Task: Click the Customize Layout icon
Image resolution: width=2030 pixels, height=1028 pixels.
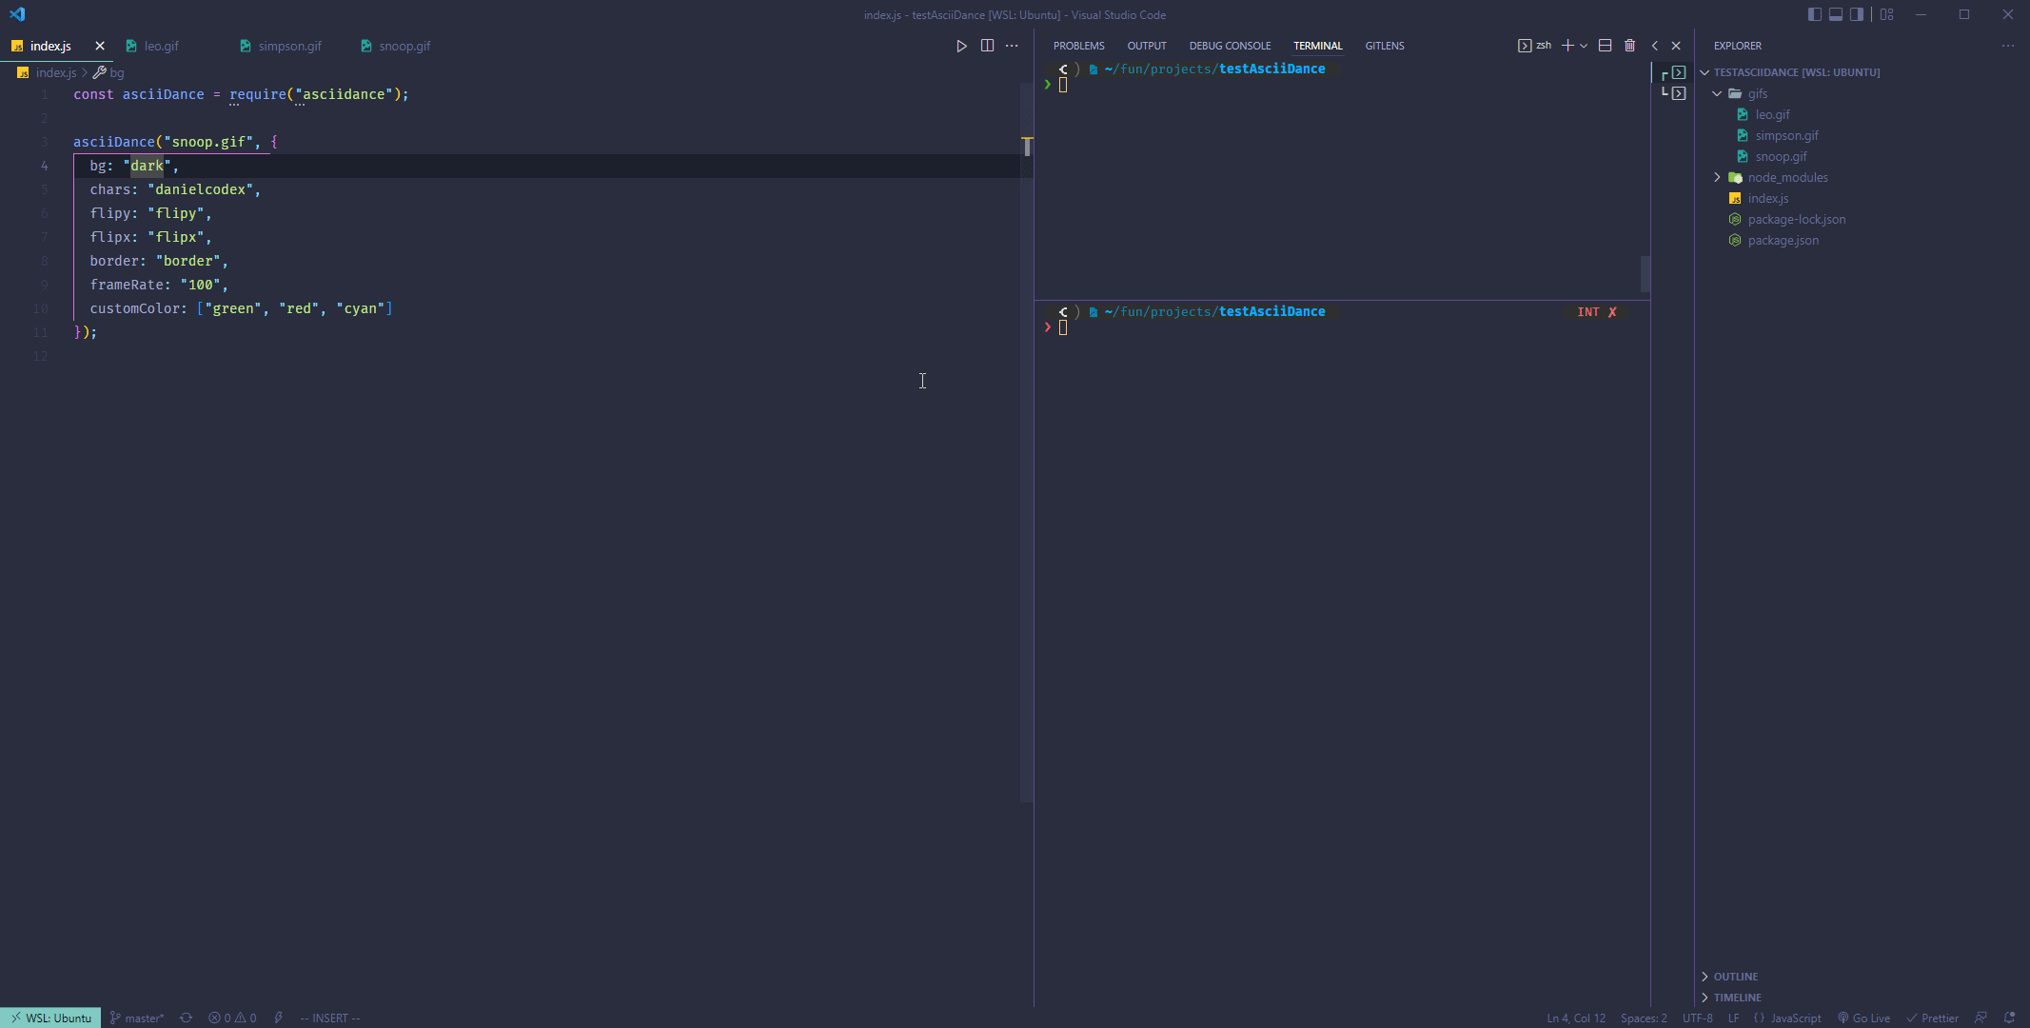Action: click(1886, 14)
